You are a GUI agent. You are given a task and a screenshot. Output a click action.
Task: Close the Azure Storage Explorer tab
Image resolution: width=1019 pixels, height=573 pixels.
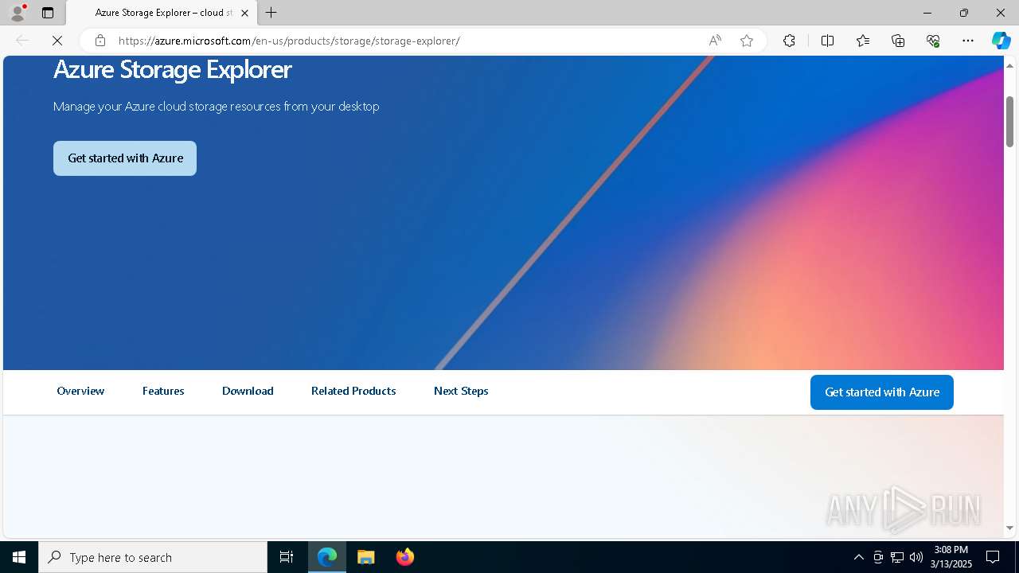click(244, 13)
